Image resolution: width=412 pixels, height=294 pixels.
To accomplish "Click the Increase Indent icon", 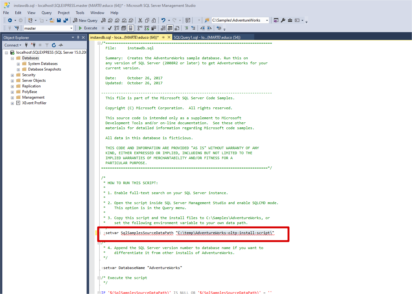I will (209, 28).
